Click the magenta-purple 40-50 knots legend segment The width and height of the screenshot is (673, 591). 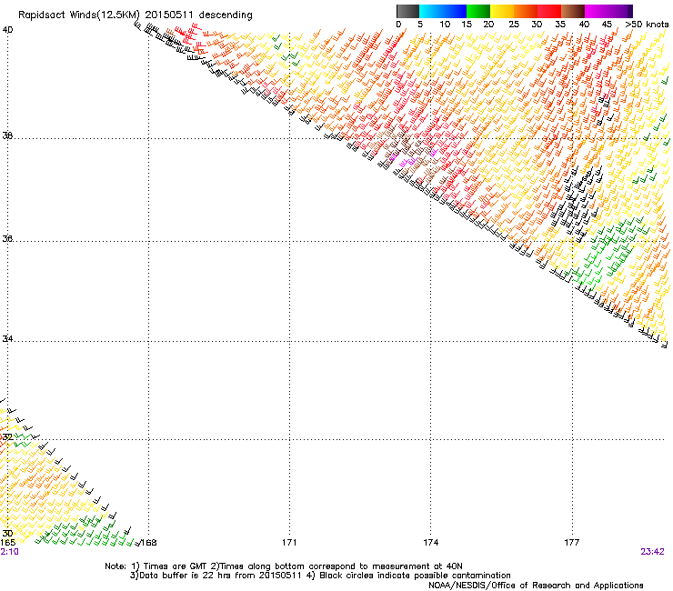tap(608, 11)
